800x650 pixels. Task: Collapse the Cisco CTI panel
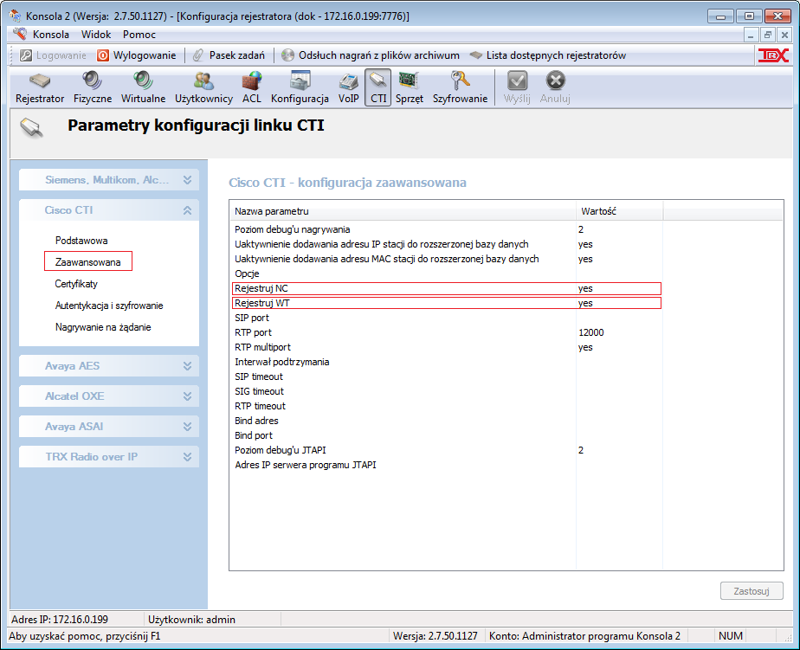[109, 210]
